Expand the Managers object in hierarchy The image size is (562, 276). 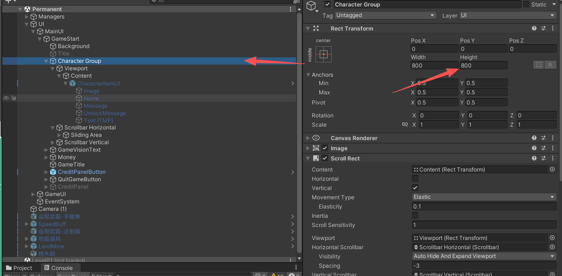pyautogui.click(x=27, y=17)
